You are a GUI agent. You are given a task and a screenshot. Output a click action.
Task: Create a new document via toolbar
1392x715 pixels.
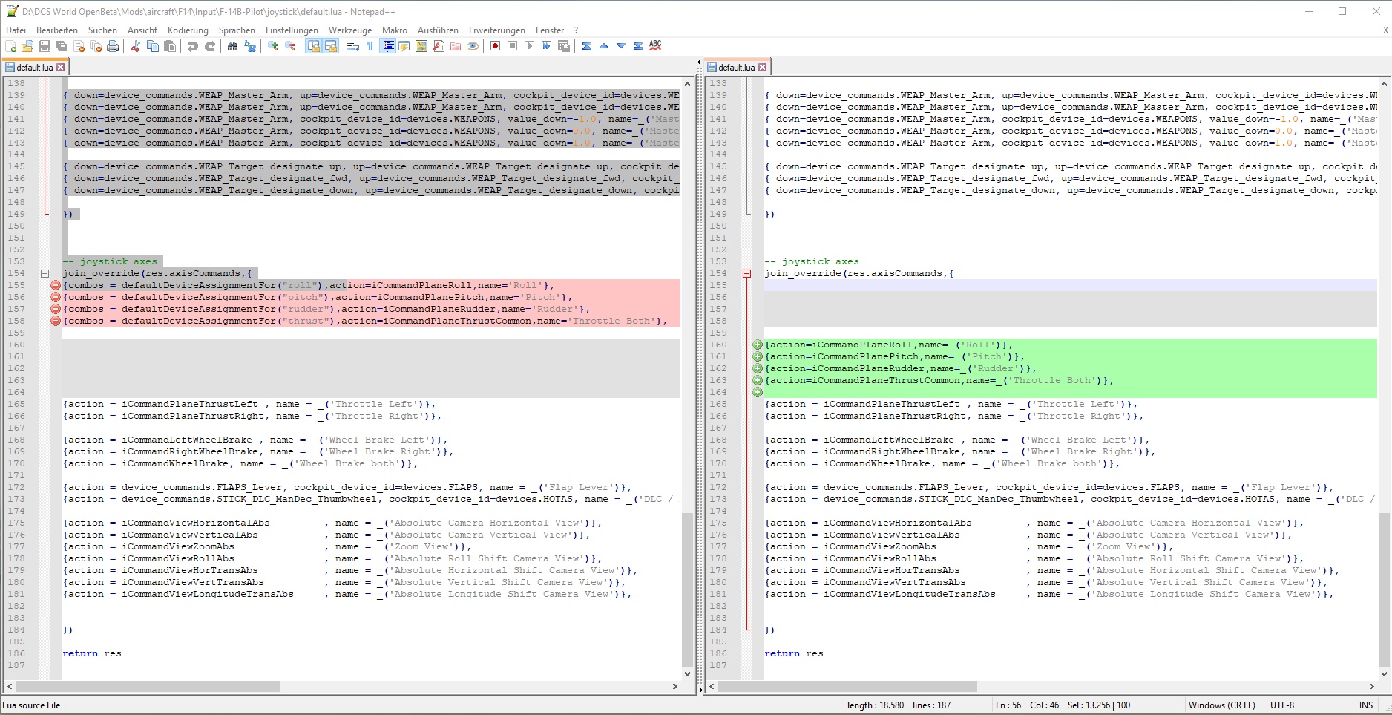pos(10,46)
